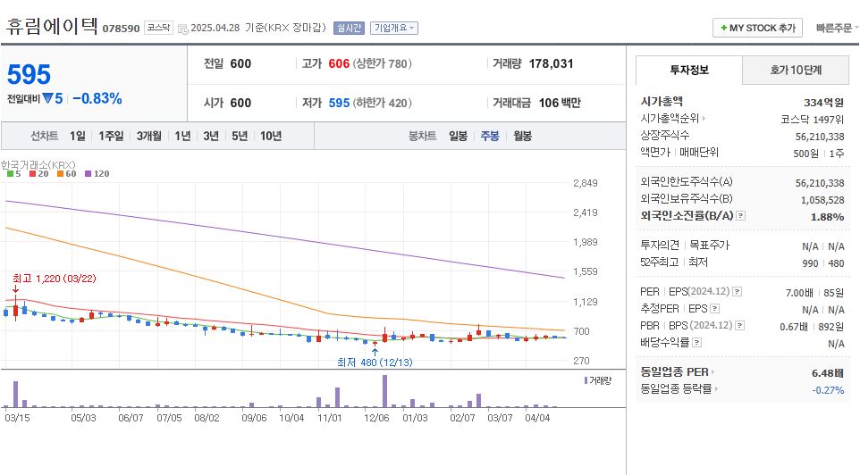The width and height of the screenshot is (860, 475).
Task: Click the arrow icon after 동일업종 PER
Action: pyautogui.click(x=713, y=372)
